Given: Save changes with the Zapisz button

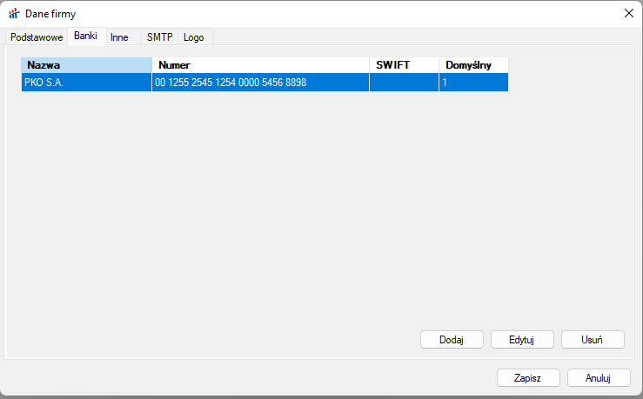Looking at the screenshot, I should [528, 378].
